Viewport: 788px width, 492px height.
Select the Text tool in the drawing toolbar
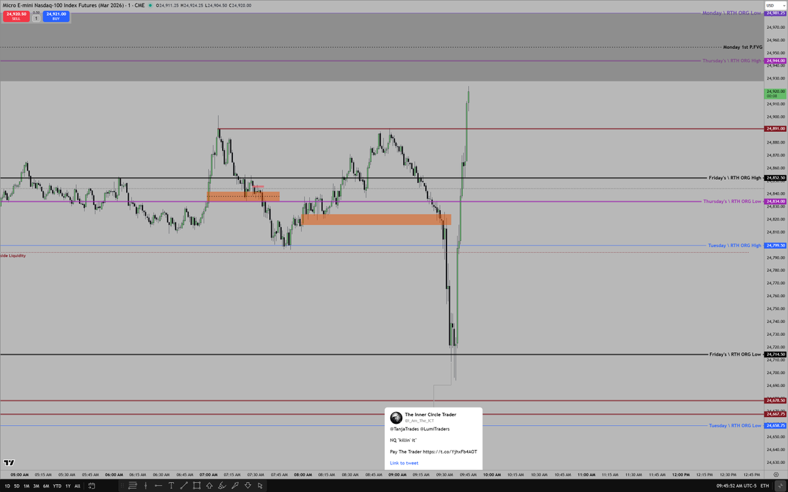click(x=171, y=485)
